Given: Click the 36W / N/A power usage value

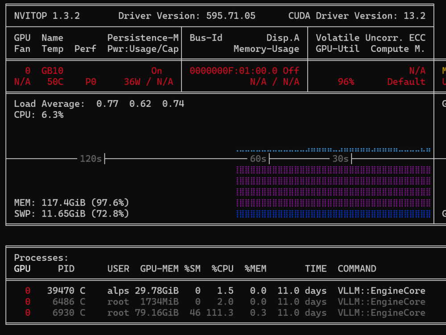Looking at the screenshot, I should coord(149,82).
